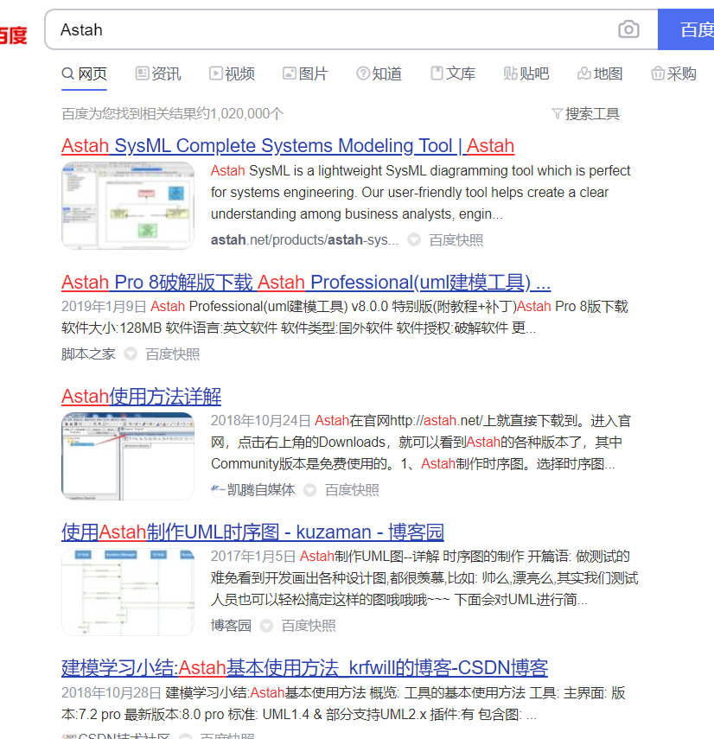Screen dimensions: 714x739
Task: Click snippet text starting 2019年1月9日
Action: 345,317
